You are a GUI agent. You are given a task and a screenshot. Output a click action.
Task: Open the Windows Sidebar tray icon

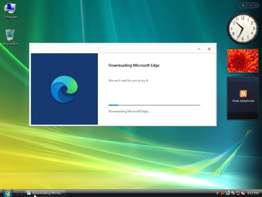[x=227, y=193]
